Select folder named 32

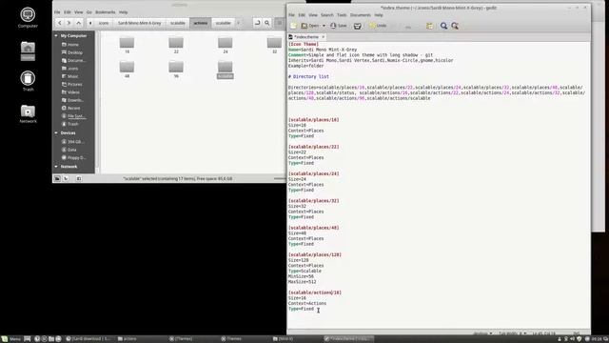(x=274, y=45)
